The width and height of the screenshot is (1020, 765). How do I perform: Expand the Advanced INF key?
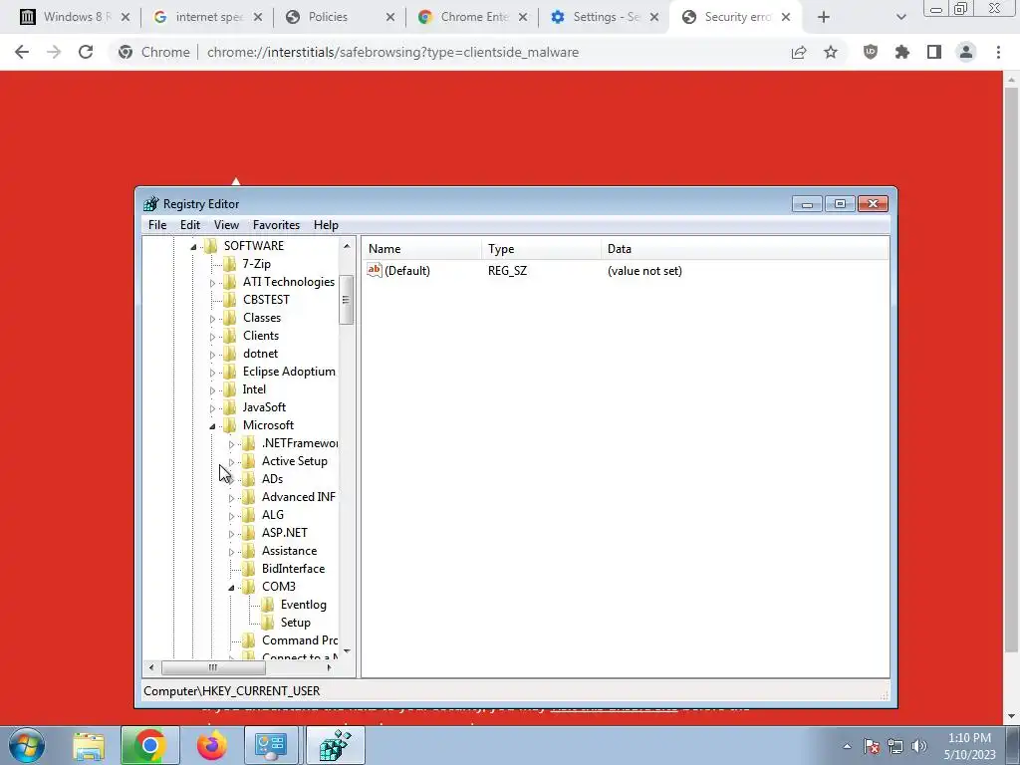(231, 498)
